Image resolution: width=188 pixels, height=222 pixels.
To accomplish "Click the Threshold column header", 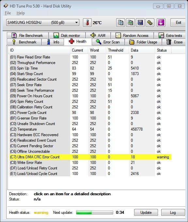I will (x=117, y=50).
